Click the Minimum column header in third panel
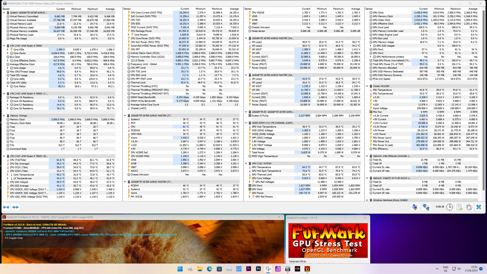This screenshot has height=274, width=487. [322, 9]
